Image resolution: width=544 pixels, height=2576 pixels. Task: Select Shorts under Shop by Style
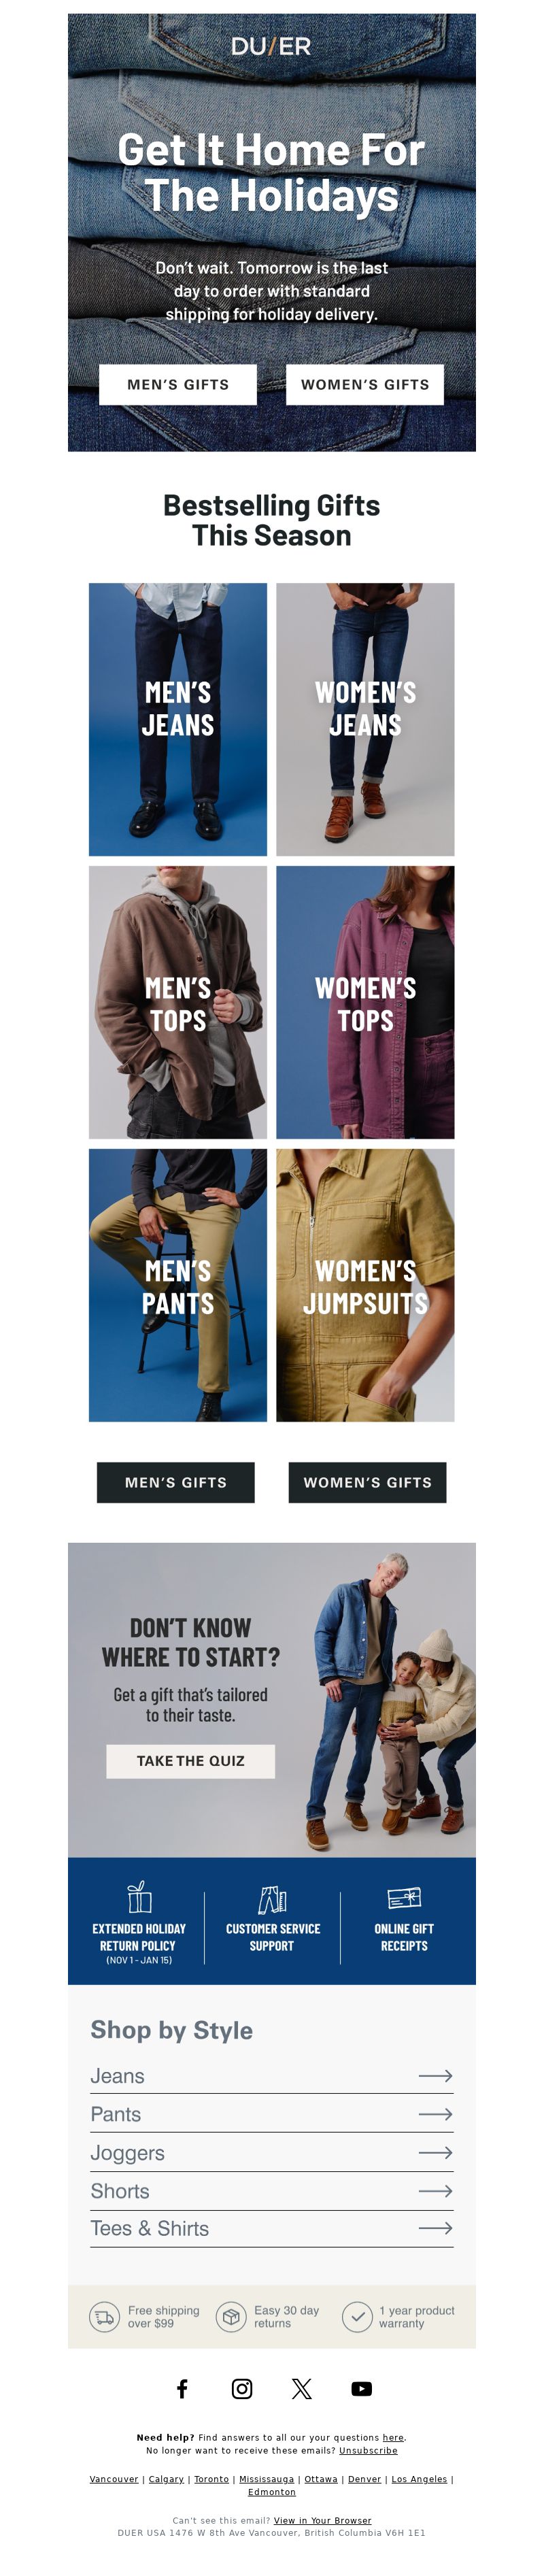(x=272, y=2191)
